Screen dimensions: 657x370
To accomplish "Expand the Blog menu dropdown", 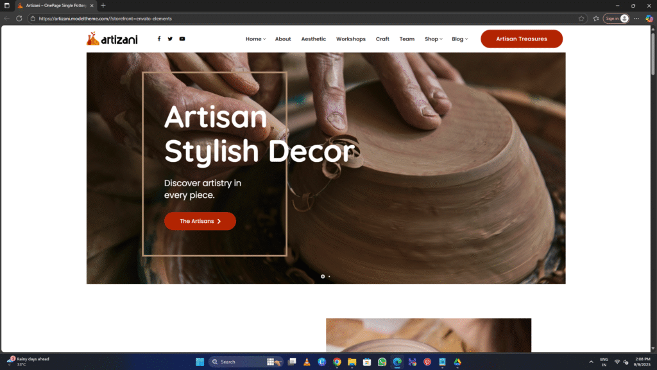I will pos(459,39).
